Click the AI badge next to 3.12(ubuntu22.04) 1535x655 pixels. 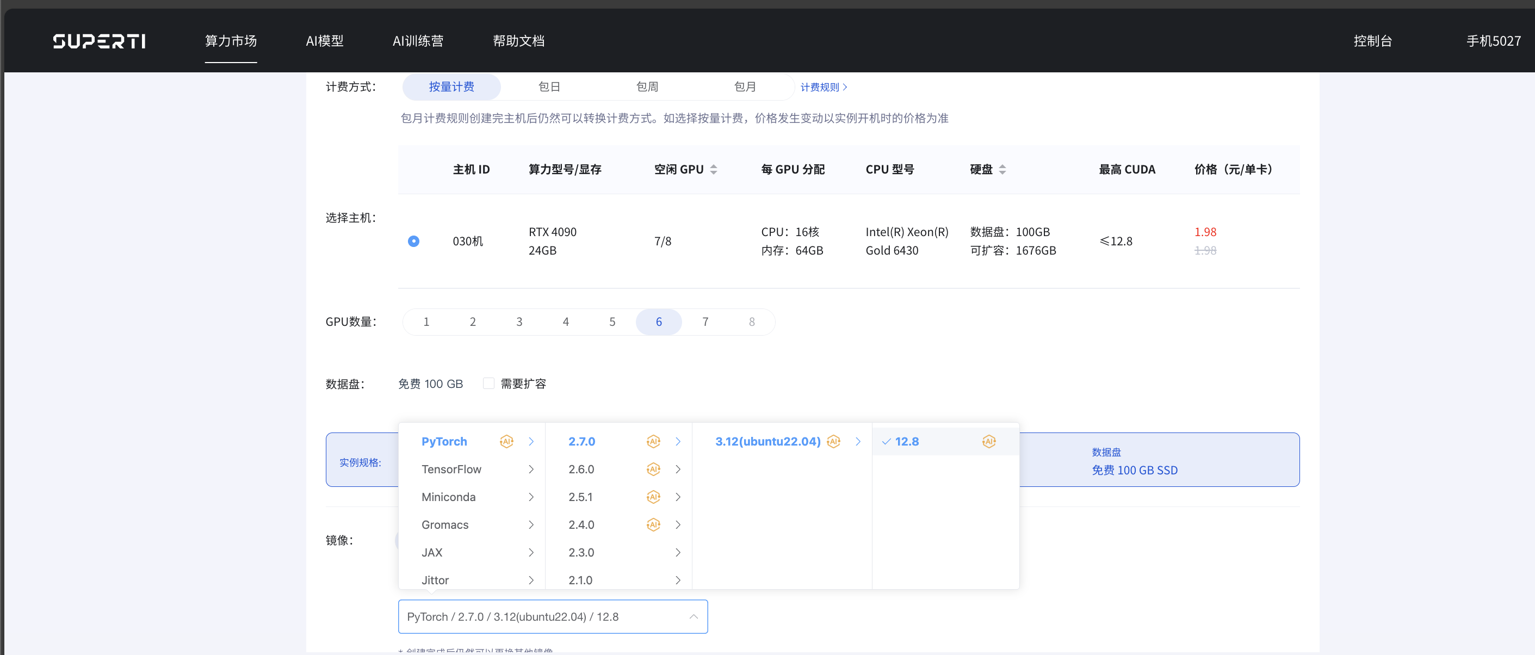pyautogui.click(x=833, y=442)
